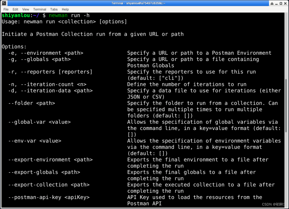Screen dimensions: 289x209
Task: Click the '--export-globals <path>' option
Action: (x=44, y=172)
